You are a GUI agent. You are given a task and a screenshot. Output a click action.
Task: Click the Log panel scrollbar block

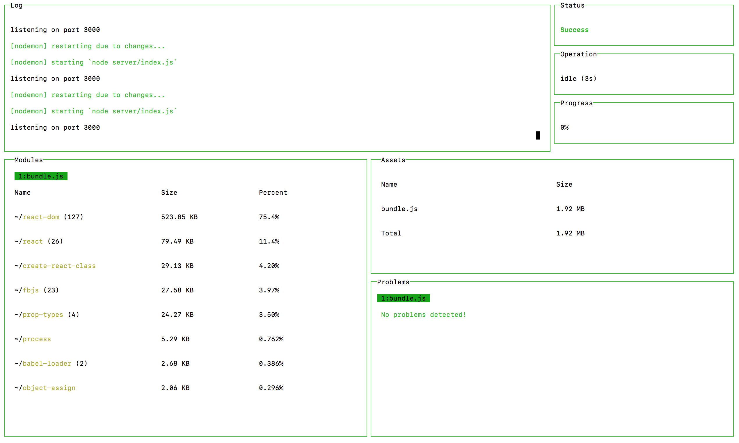point(538,135)
